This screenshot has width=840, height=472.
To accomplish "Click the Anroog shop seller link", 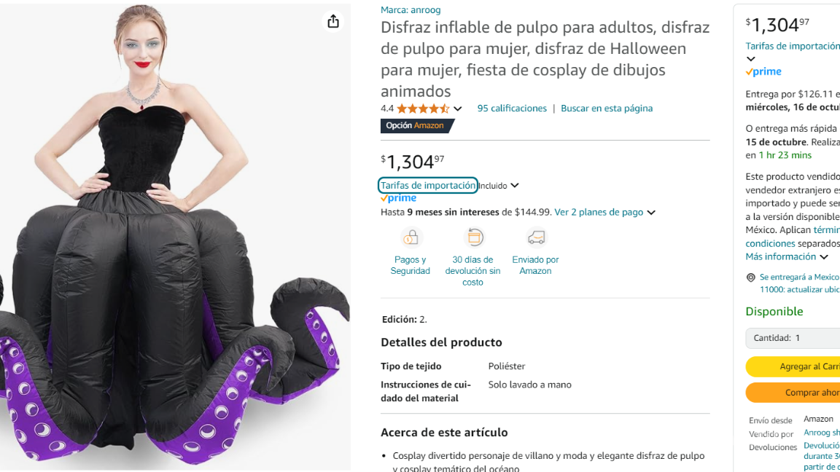I will (x=820, y=432).
